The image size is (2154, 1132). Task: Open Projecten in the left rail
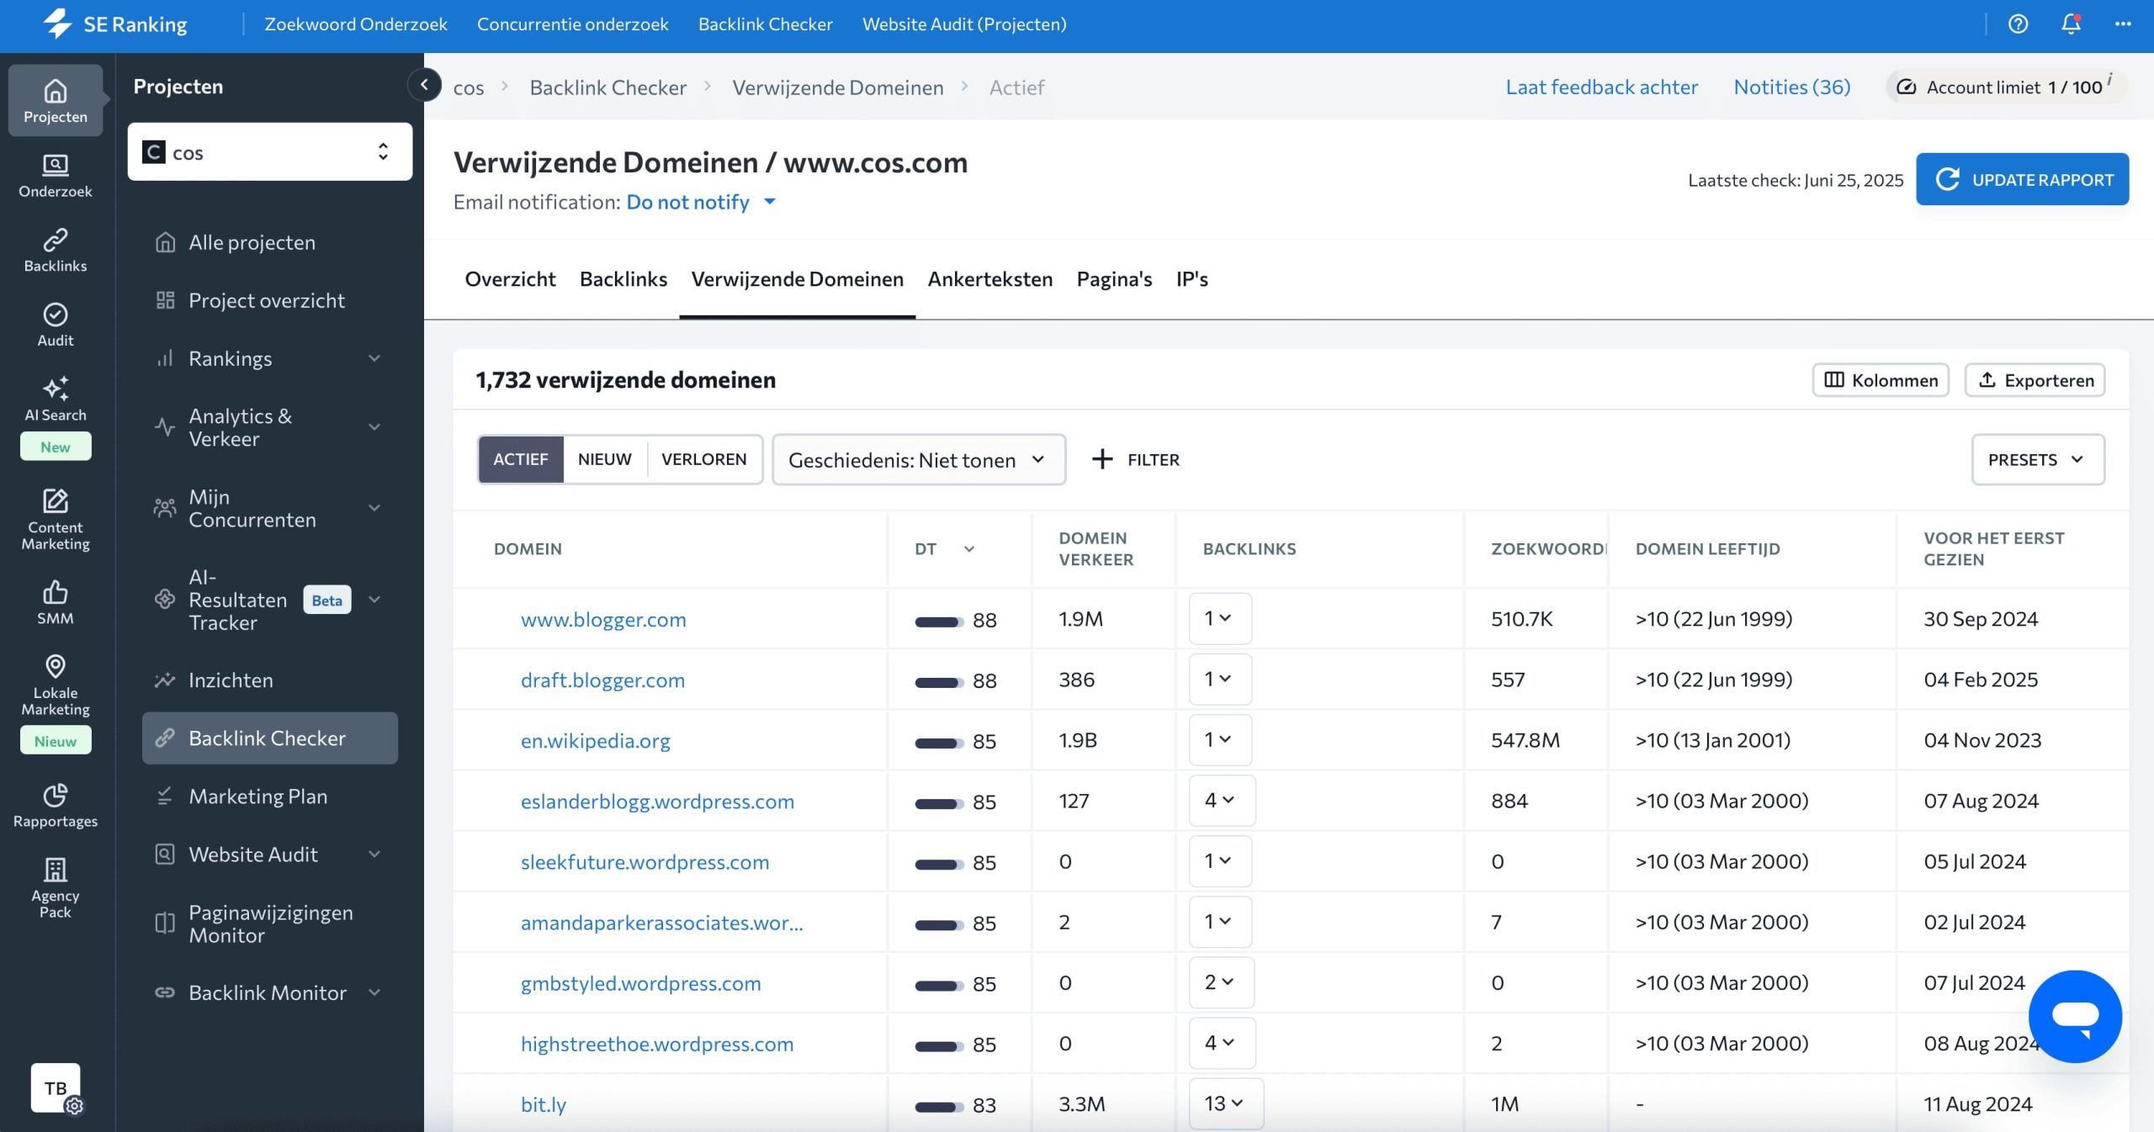(56, 100)
